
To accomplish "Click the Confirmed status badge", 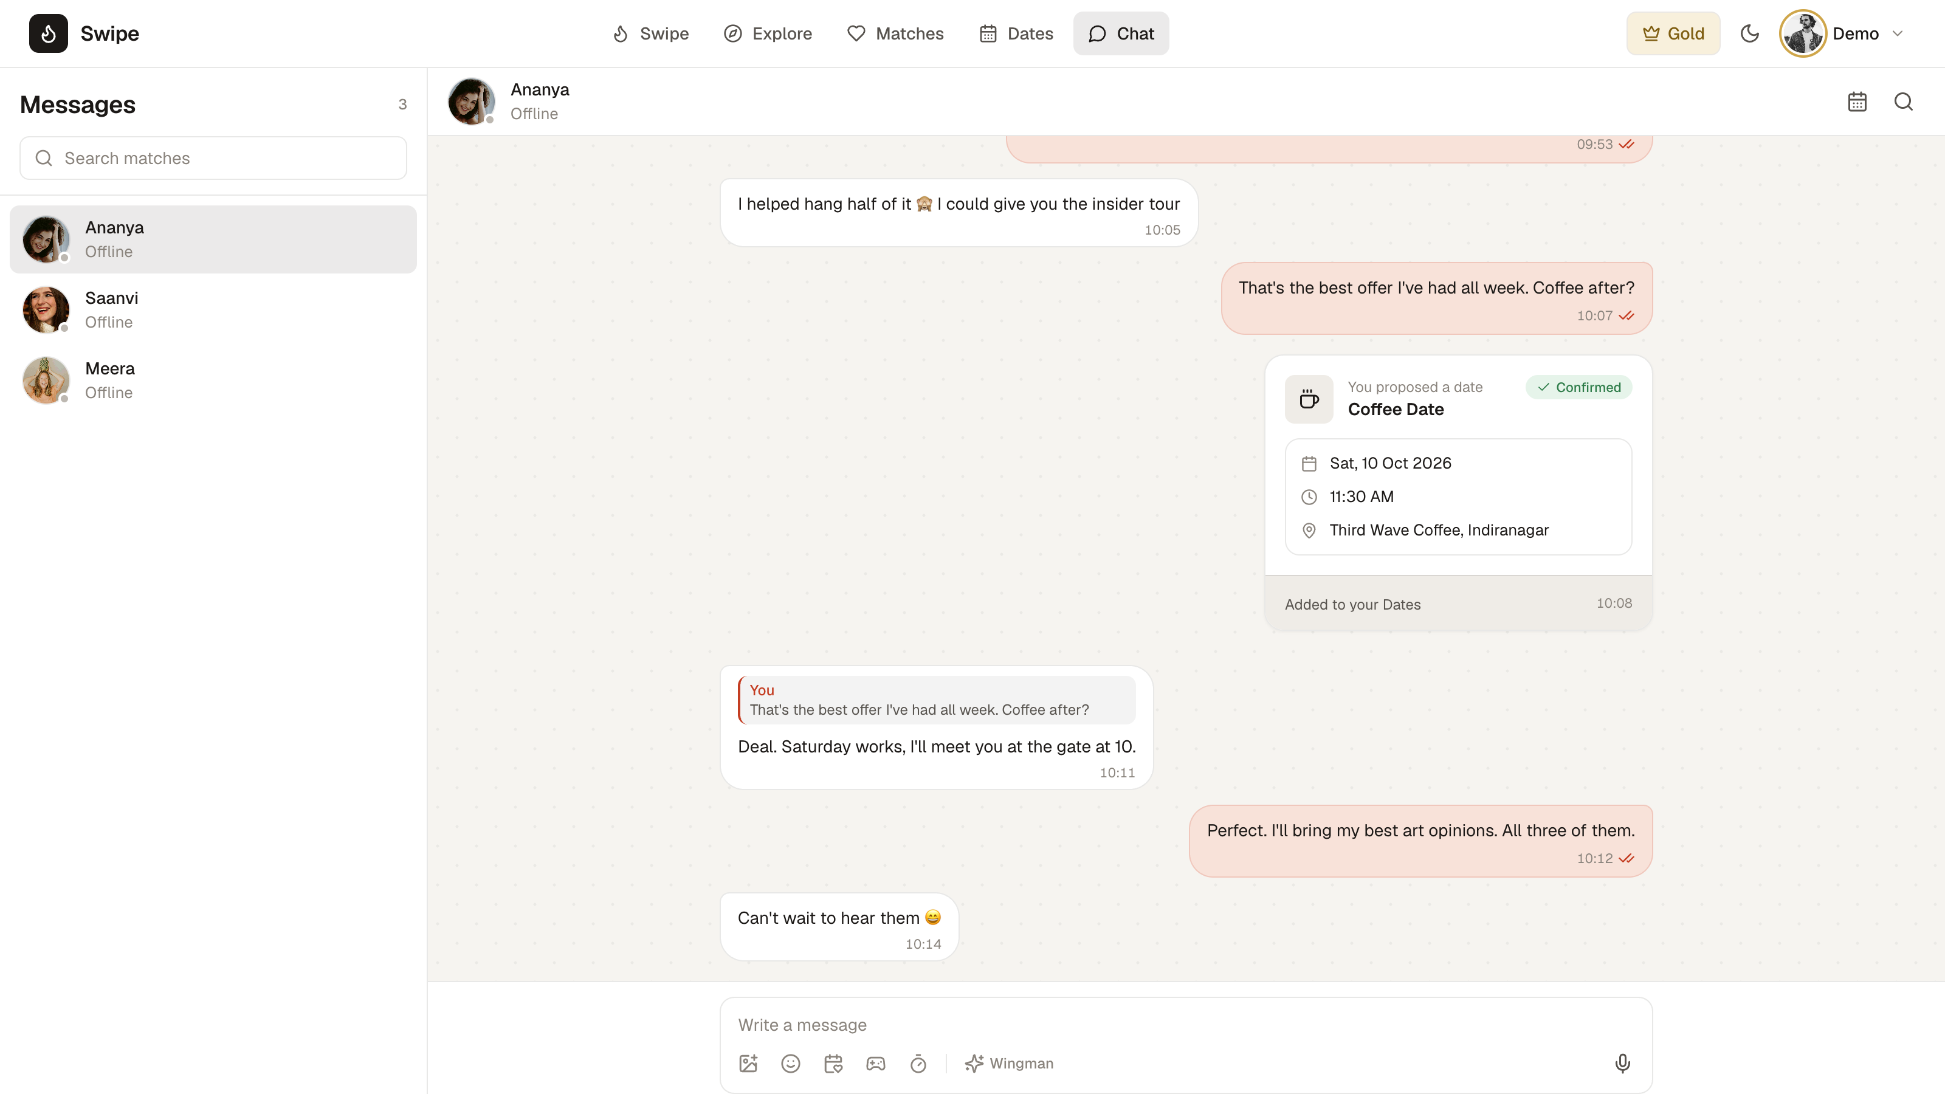I will tap(1578, 387).
